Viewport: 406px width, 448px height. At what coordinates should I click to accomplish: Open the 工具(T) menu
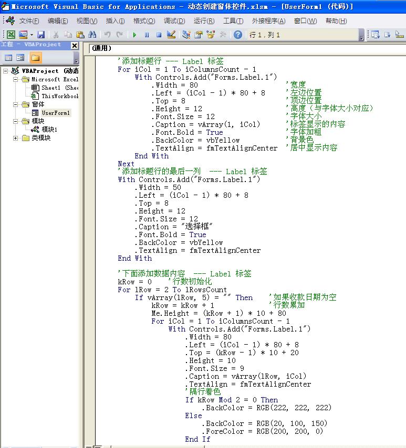[x=233, y=21]
